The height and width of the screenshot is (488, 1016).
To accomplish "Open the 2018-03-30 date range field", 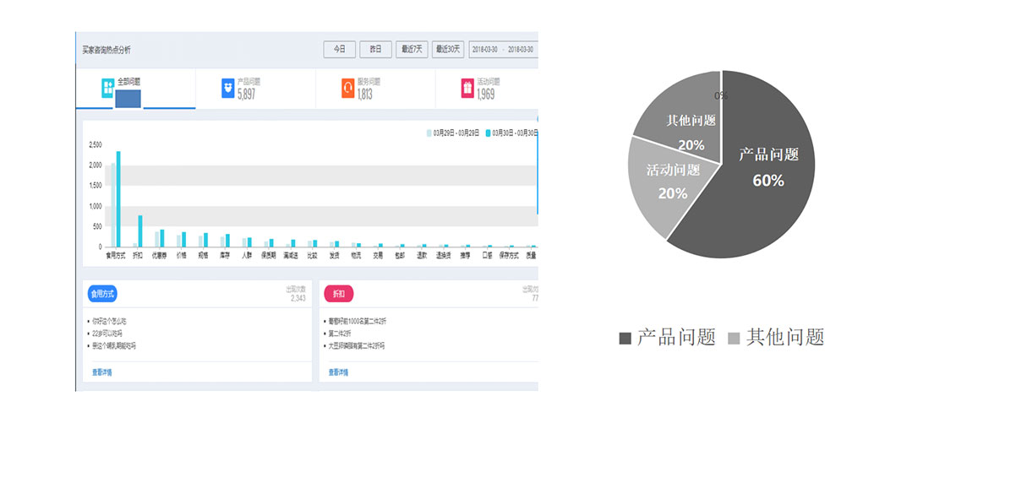I will [x=503, y=49].
